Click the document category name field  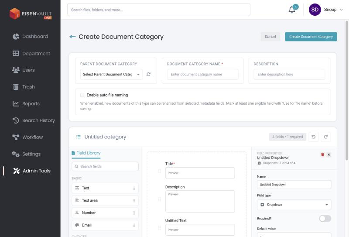202,74
